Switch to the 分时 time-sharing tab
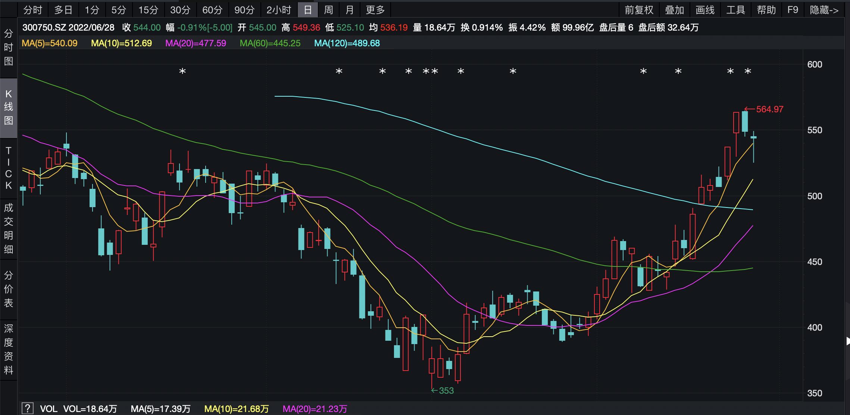This screenshot has width=850, height=415. [x=32, y=10]
